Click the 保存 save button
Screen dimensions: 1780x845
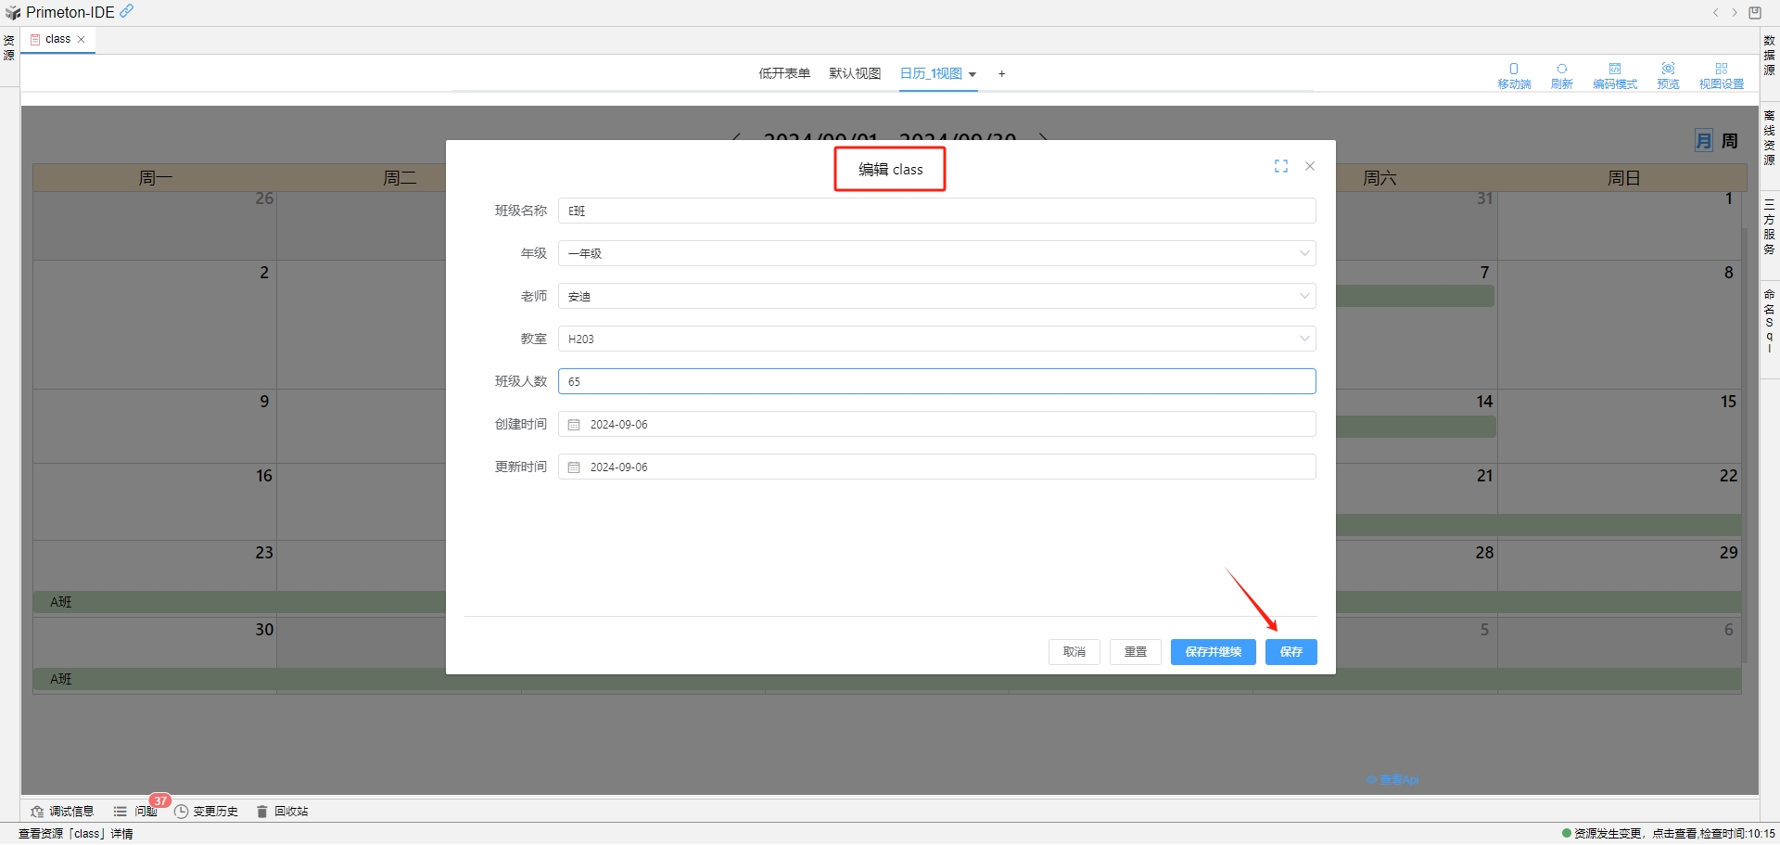pyautogui.click(x=1290, y=652)
